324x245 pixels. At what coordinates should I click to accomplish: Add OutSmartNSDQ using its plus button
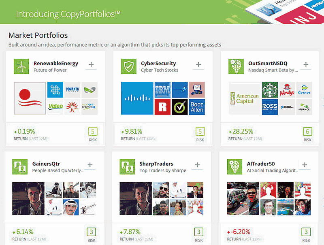click(306, 64)
